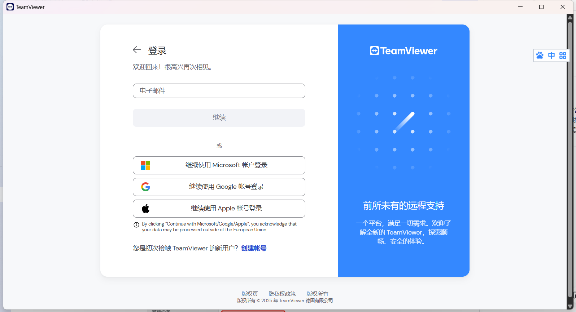Click the Google G logo icon
Viewport: 576px width, 312px height.
click(x=145, y=187)
